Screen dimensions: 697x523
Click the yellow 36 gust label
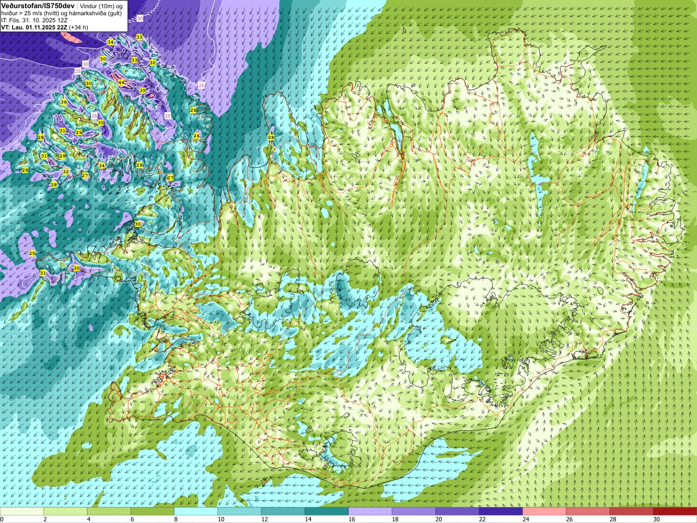(x=64, y=102)
